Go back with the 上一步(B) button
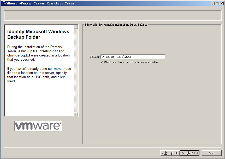 [x=170, y=153]
